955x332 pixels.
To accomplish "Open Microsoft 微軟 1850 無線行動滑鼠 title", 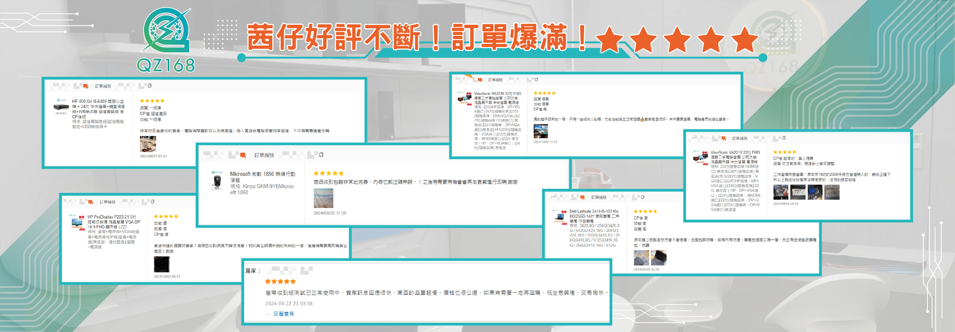I will tap(263, 177).
